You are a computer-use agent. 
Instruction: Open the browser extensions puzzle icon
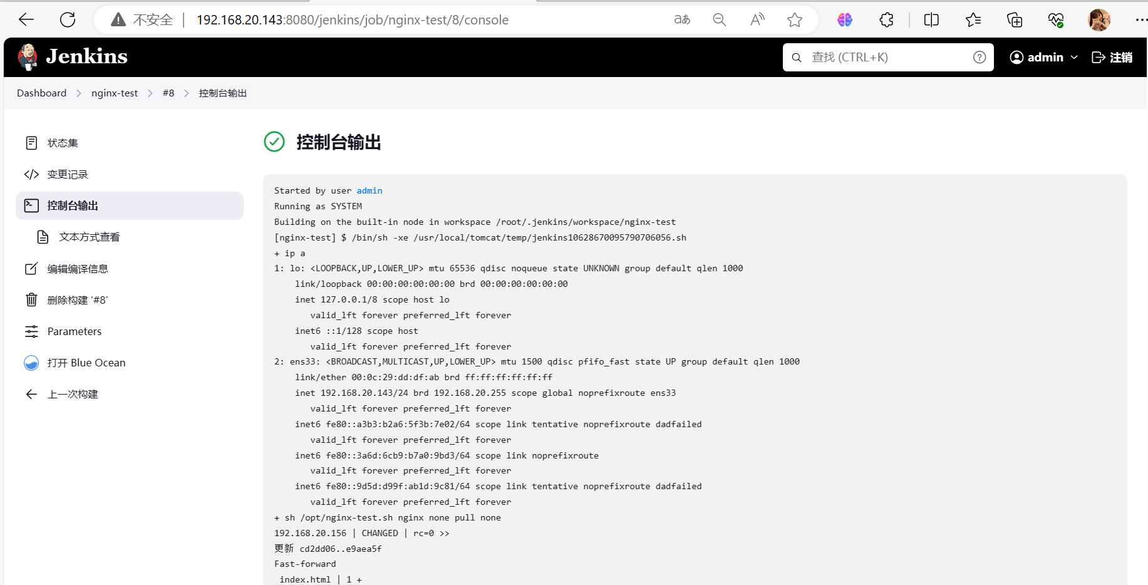pyautogui.click(x=886, y=20)
